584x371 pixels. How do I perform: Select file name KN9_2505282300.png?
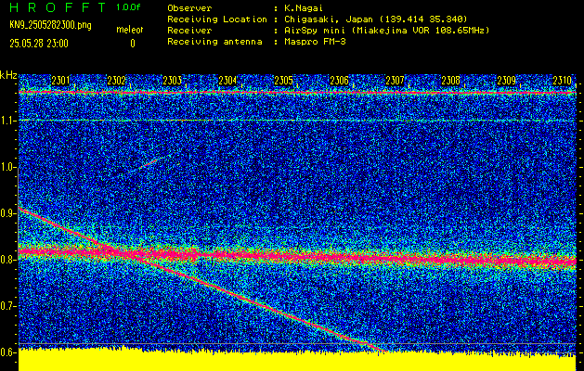[50, 26]
